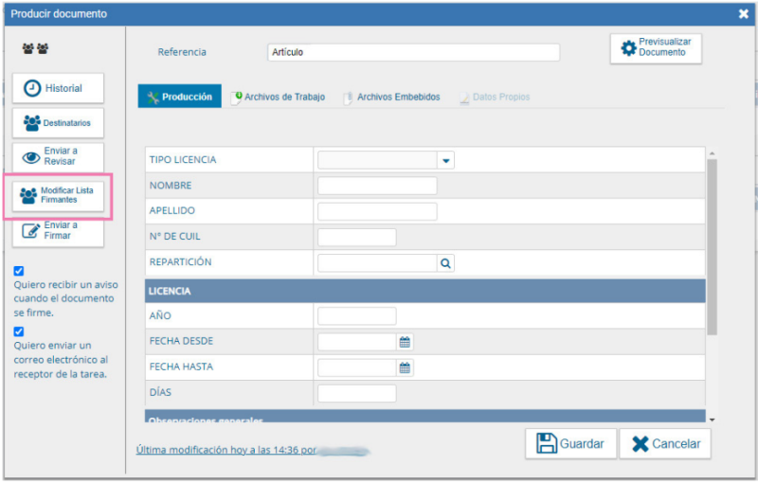Click the Guardar button
Viewport: 758px width, 483px height.
[x=570, y=443]
